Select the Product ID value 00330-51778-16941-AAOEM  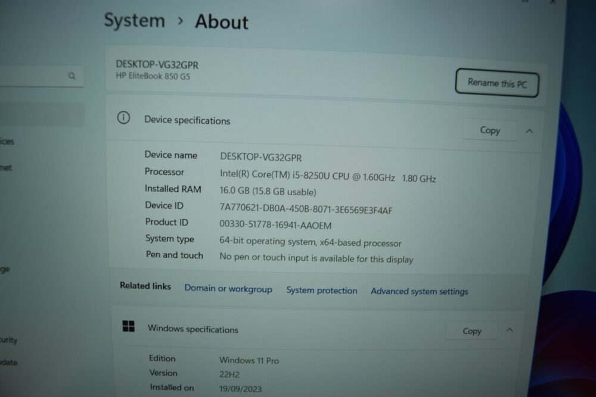pos(275,224)
